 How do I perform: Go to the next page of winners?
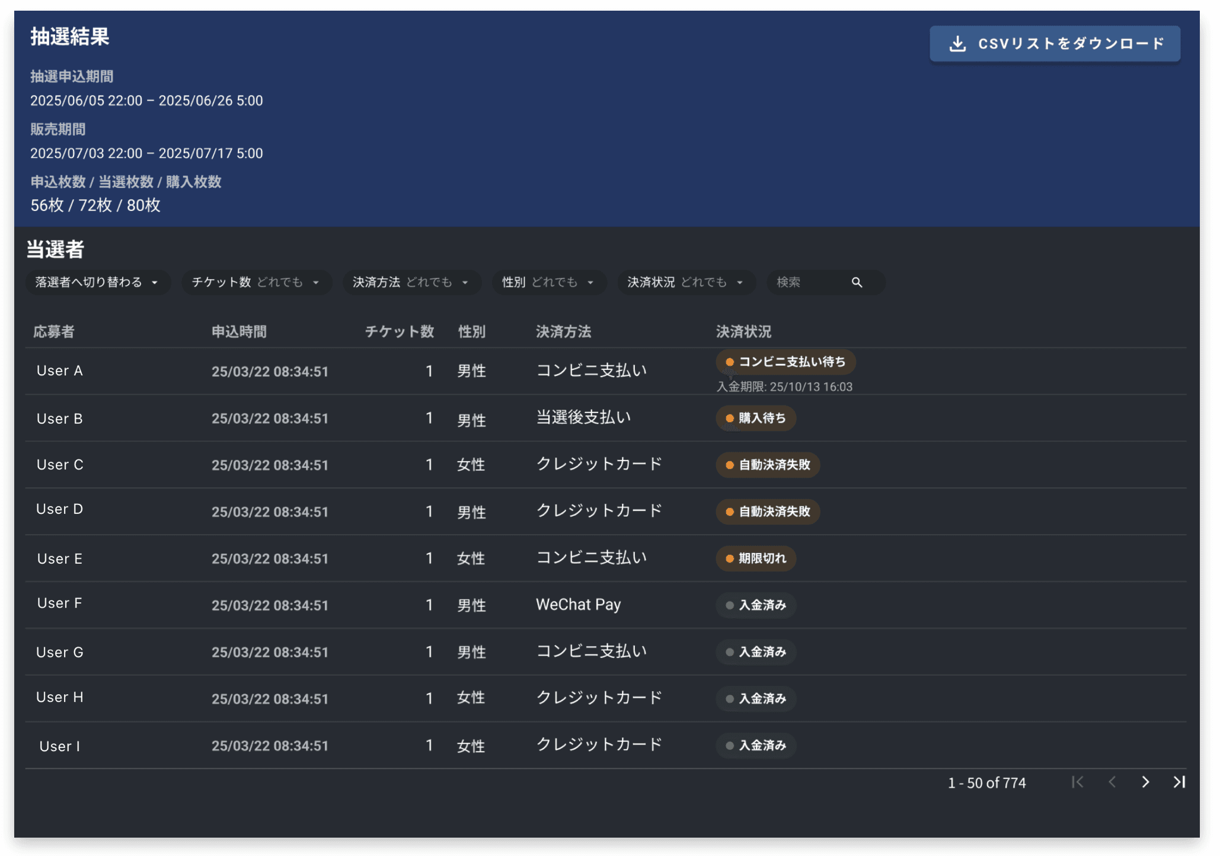1145,782
